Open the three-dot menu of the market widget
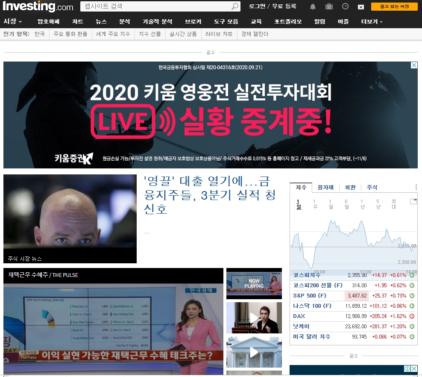The height and width of the screenshot is (377, 422). (416, 187)
